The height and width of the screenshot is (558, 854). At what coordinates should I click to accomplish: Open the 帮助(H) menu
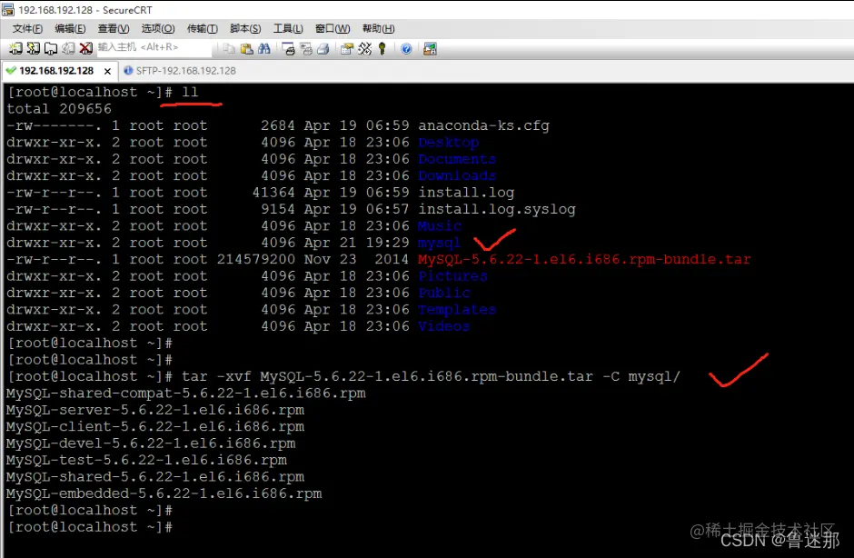pos(378,28)
